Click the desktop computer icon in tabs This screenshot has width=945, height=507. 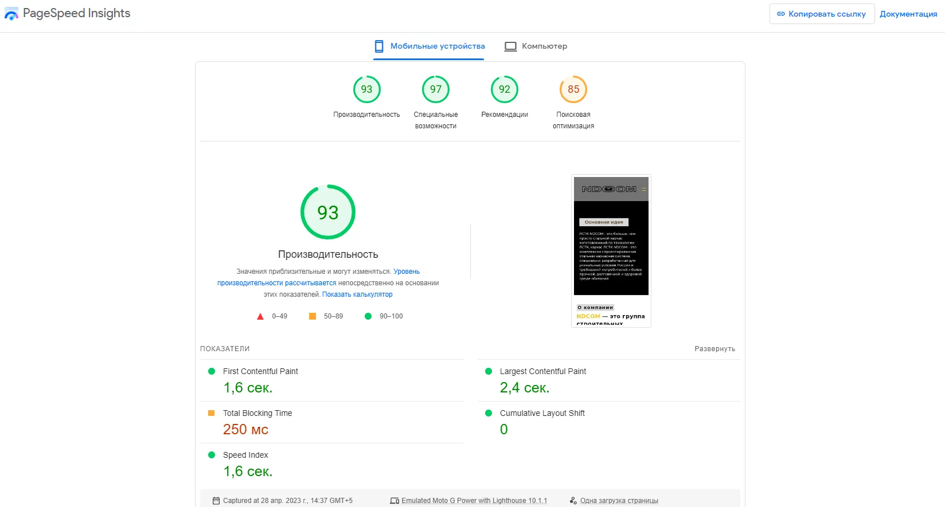pos(510,46)
